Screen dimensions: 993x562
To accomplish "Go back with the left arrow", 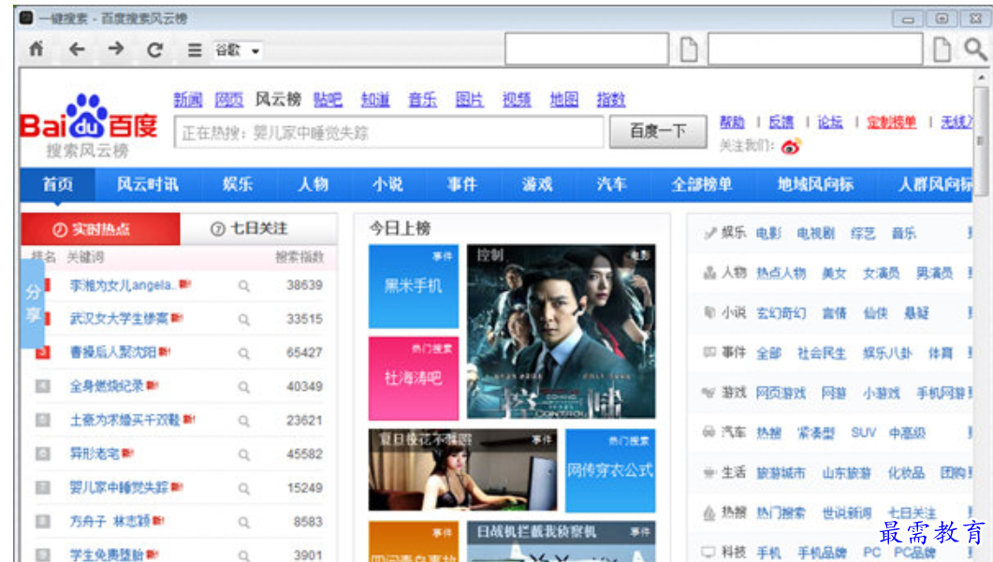I will click(77, 49).
